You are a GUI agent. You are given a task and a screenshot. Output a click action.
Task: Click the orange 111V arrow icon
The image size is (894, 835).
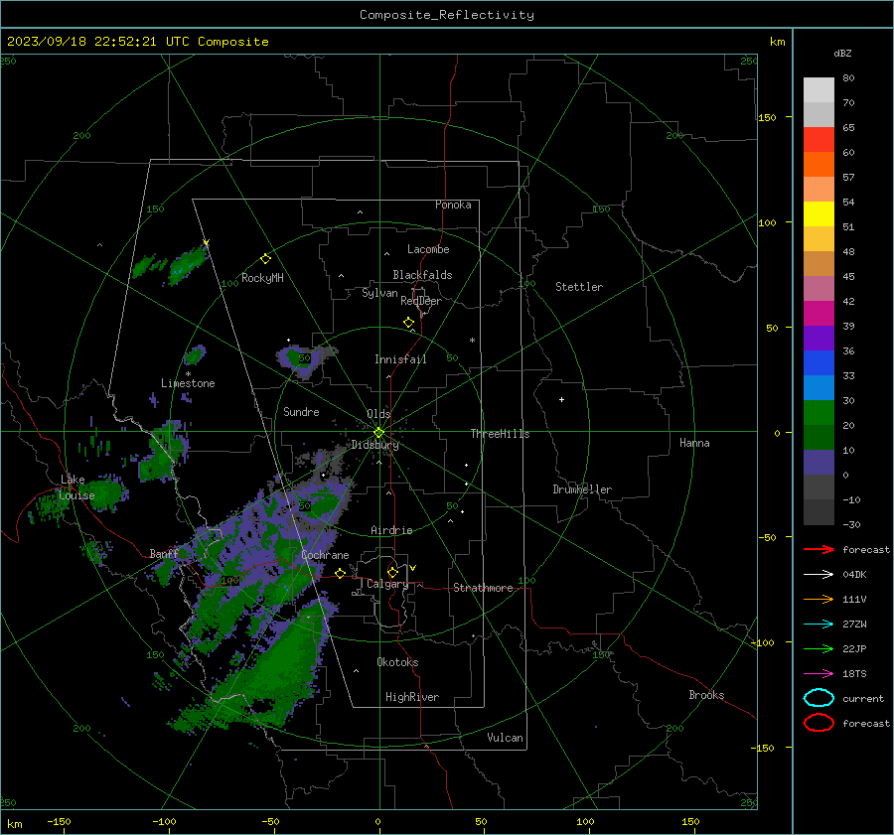[x=819, y=599]
